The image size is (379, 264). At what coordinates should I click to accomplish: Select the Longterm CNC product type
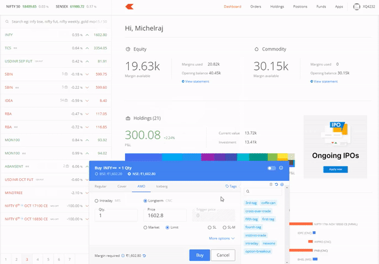click(x=158, y=200)
